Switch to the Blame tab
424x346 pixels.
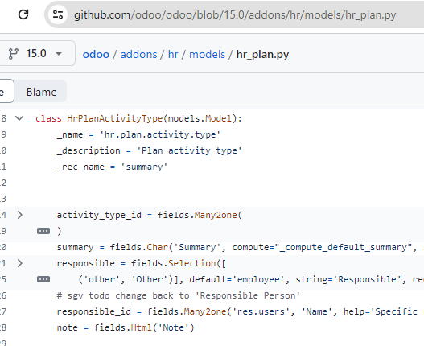(41, 92)
